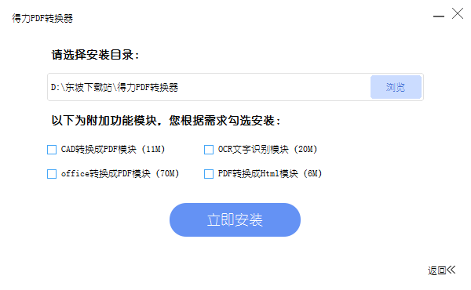This screenshot has height=290, width=471.
Task: Place cursor on D:\东坡下载站 path text
Action: [81, 87]
